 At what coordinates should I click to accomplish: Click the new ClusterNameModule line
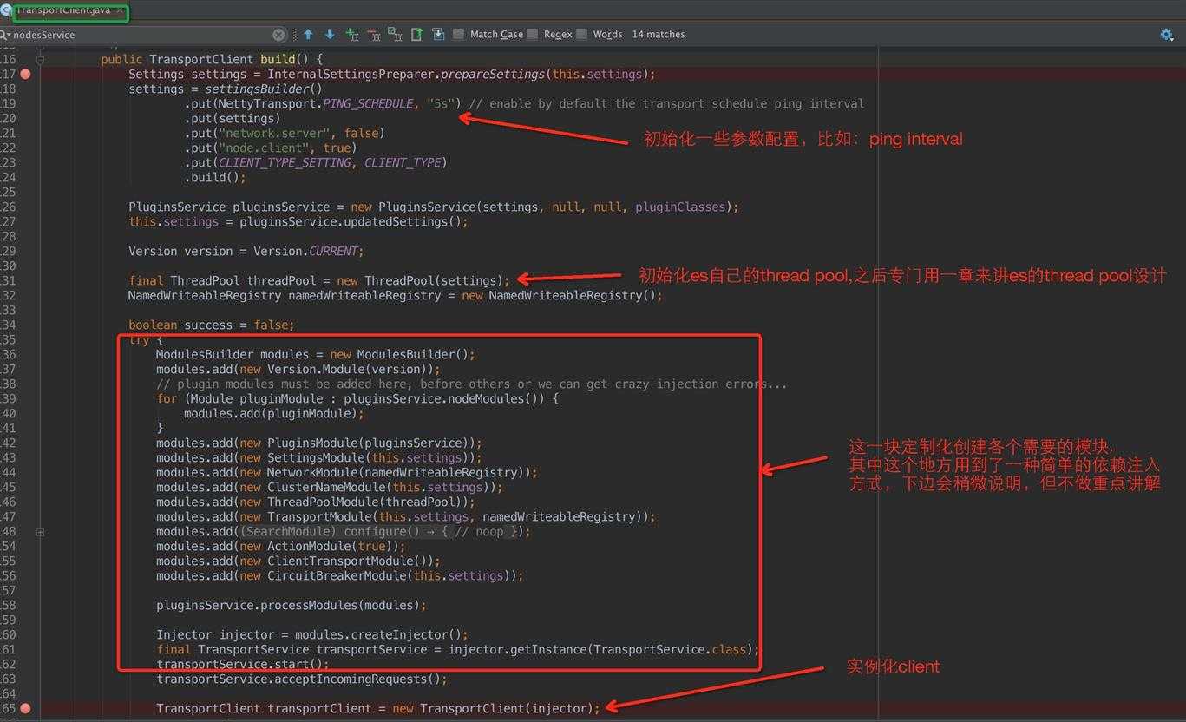[330, 488]
